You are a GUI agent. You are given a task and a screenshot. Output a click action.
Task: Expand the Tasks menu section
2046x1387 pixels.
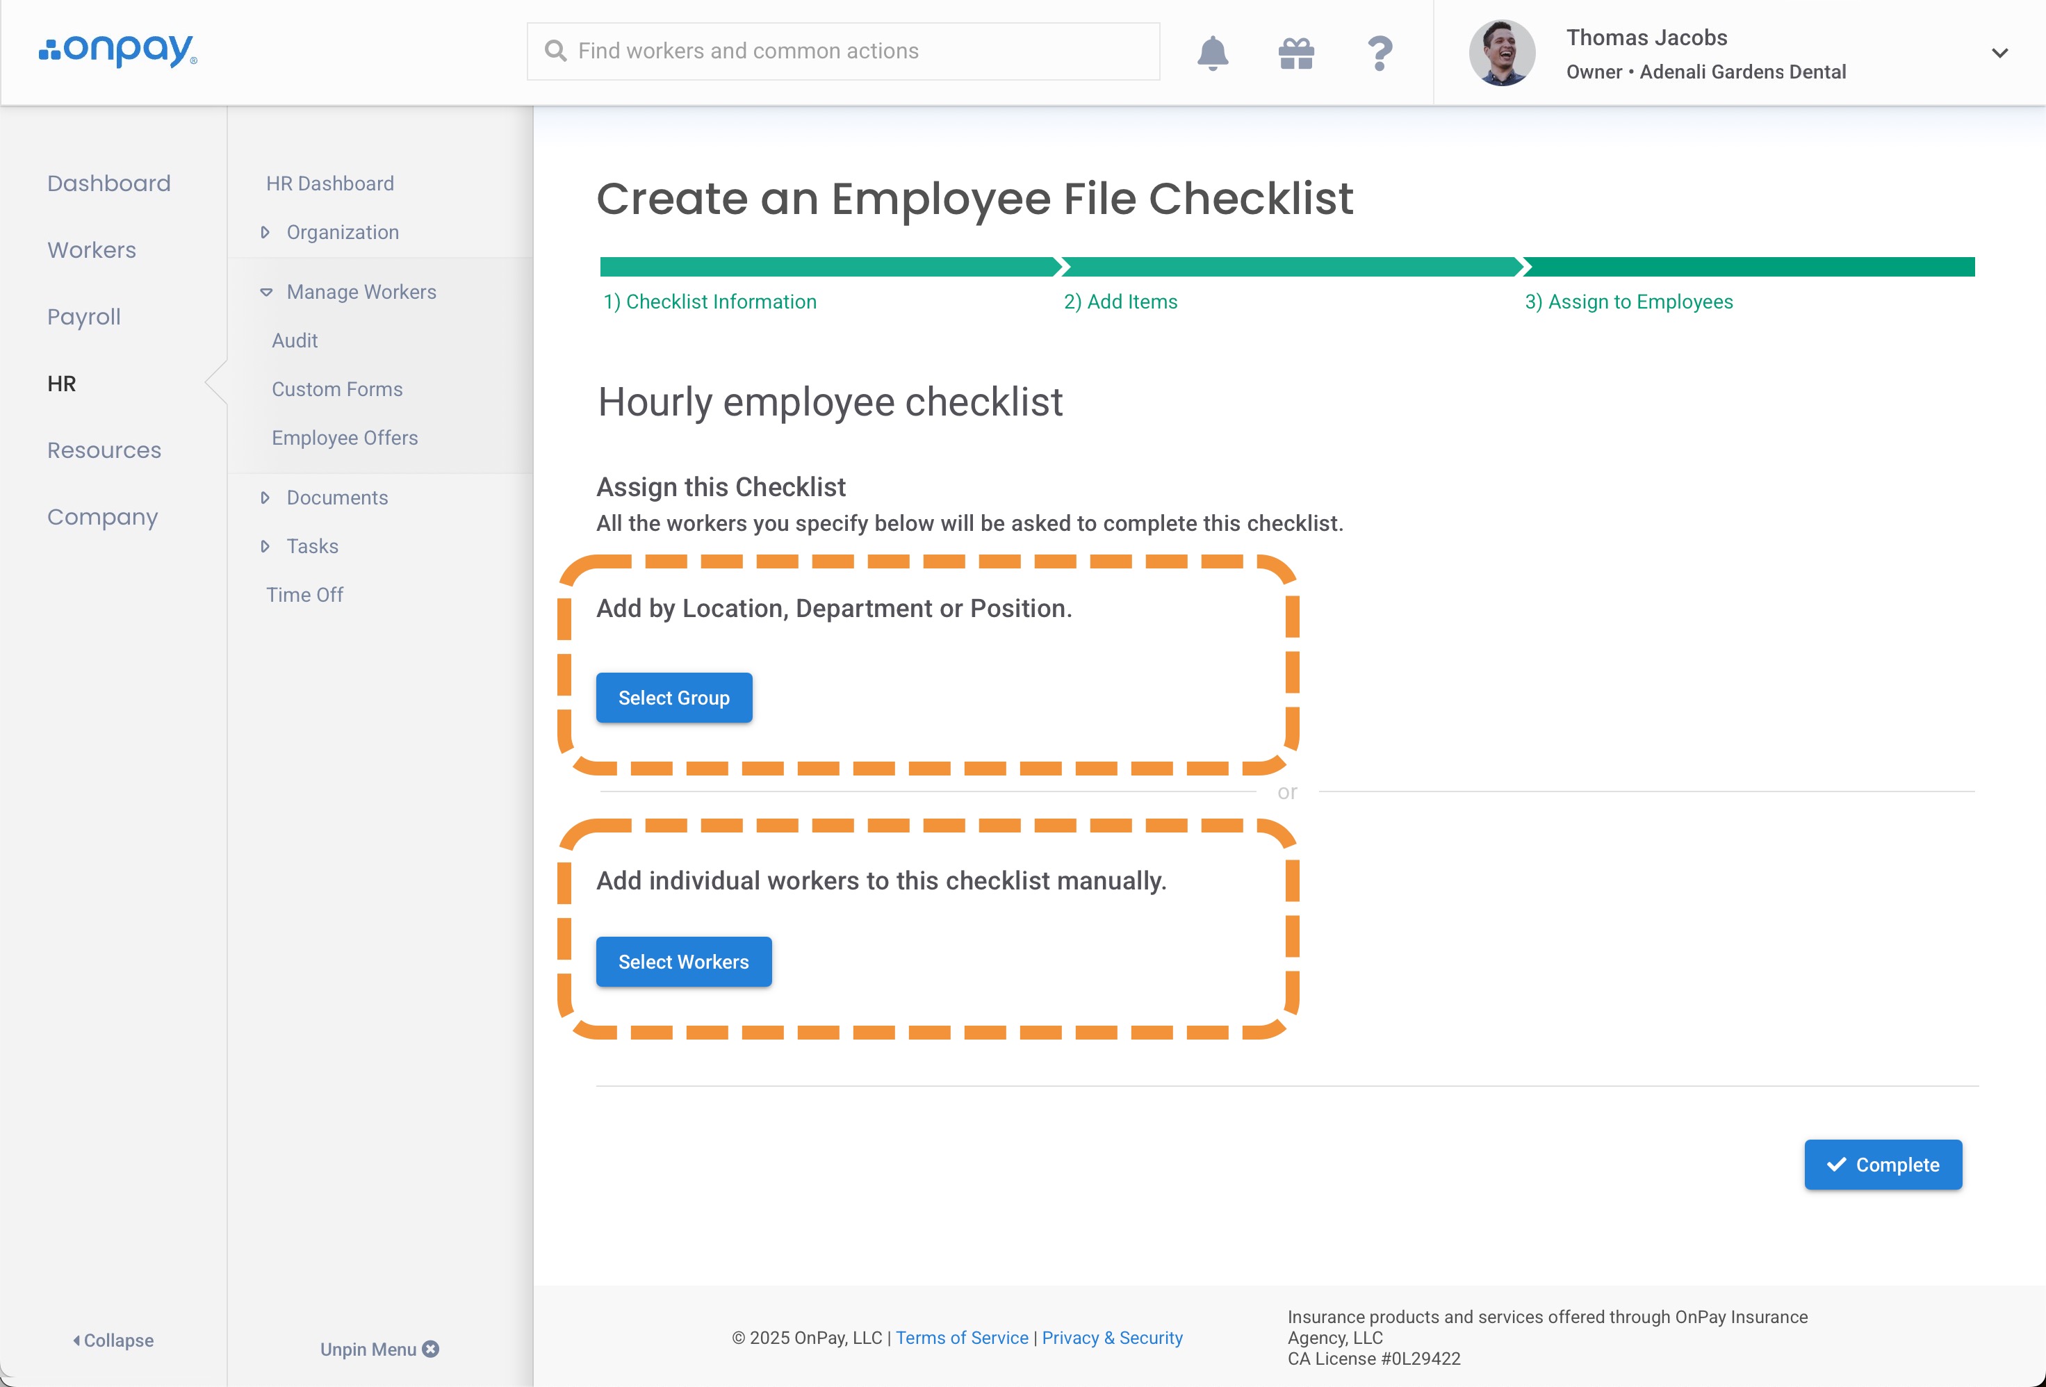[265, 546]
